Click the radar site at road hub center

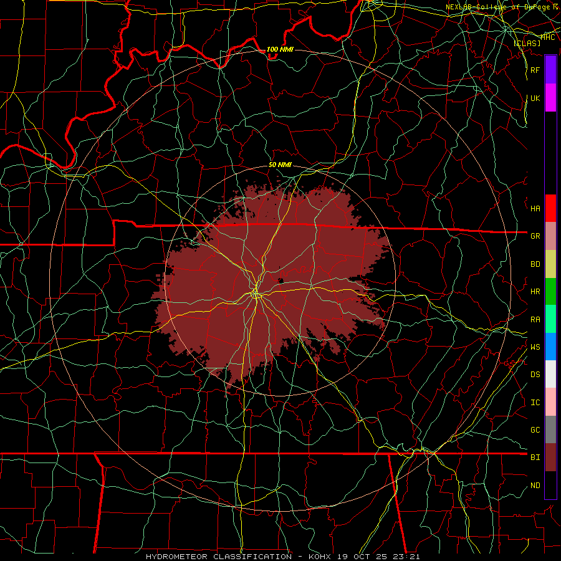(x=256, y=294)
